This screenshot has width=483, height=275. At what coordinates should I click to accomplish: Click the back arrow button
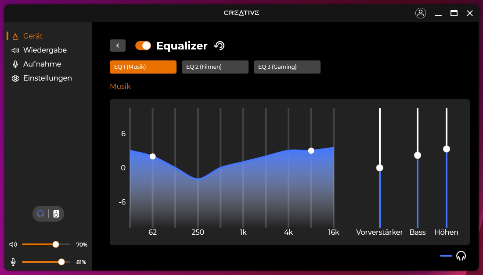coord(117,46)
